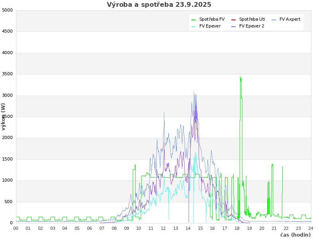Click the blue FV Axpert legend swatch
Viewport: 319px width, 239px height.
[x=274, y=20]
